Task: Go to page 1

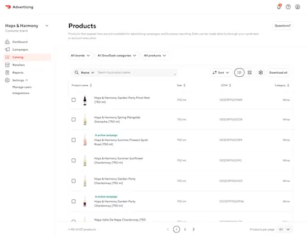Action: click(x=177, y=229)
